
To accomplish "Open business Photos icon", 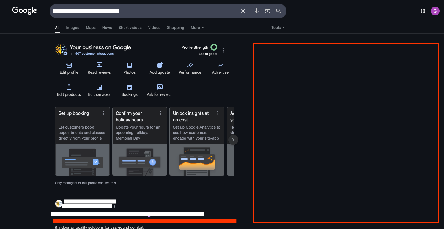I will (130, 65).
